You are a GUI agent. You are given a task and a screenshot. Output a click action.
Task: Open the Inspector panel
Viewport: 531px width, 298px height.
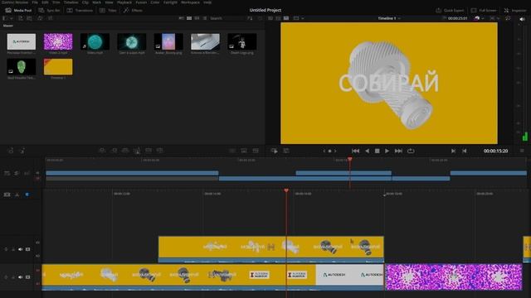pyautogui.click(x=515, y=11)
